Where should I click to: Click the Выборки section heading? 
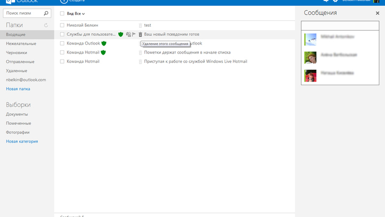click(x=18, y=105)
